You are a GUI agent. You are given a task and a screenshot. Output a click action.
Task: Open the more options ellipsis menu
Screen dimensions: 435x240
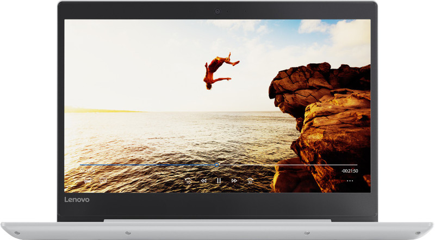pos(350,180)
